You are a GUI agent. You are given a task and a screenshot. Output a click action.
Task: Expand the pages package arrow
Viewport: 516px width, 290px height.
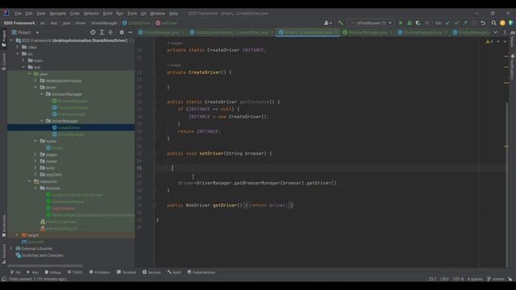35,155
